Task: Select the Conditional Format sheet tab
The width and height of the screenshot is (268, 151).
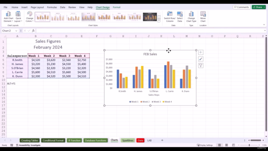Action: (53, 141)
